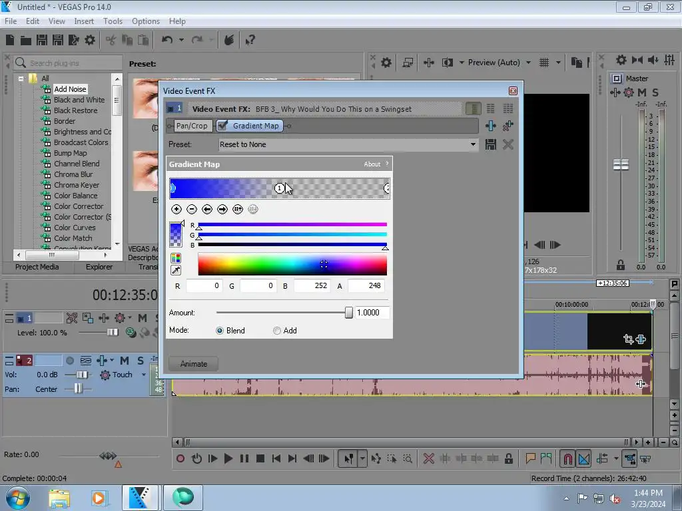Select the Color Curves plug-in

click(75, 228)
